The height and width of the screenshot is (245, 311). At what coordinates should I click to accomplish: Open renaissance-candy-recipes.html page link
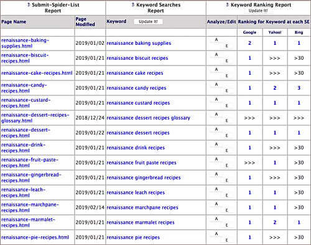coord(24,88)
